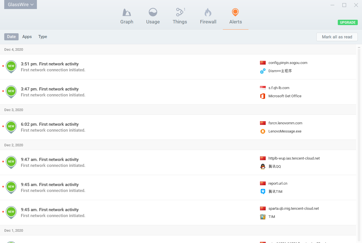Viewport: 362px width, 243px height.
Task: Sort alerts by Date
Action: coord(12,37)
